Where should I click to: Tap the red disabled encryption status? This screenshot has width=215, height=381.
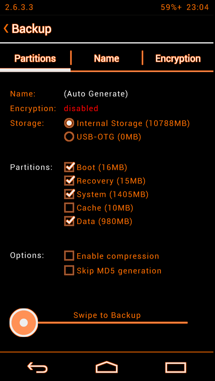81,108
